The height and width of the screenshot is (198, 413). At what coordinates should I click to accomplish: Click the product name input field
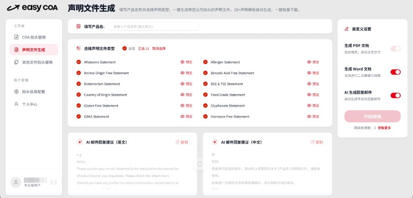(x=153, y=27)
